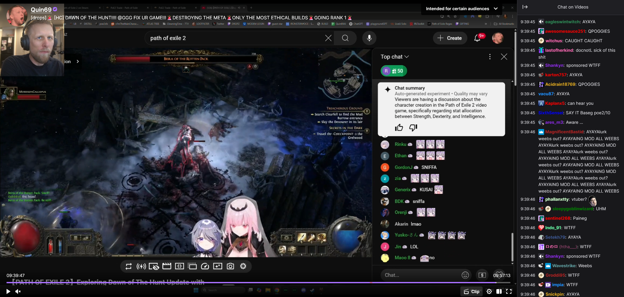Click username sleepygoblinwizard in Twitch chat
Image resolution: width=624 pixels, height=297 pixels.
(573, 209)
